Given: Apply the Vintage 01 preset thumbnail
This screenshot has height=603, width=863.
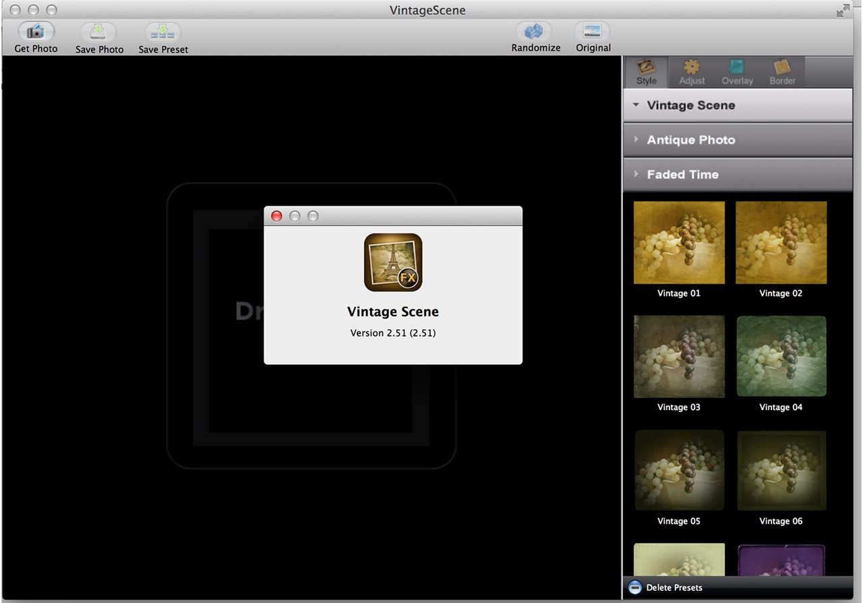Looking at the screenshot, I should point(679,242).
